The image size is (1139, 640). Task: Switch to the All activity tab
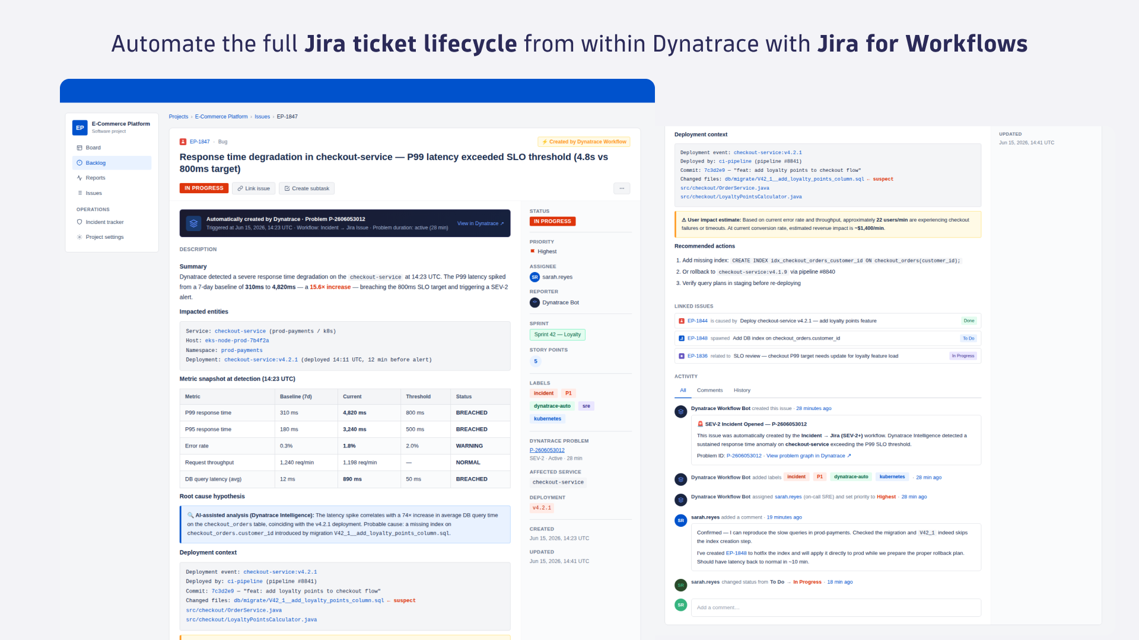[683, 391]
